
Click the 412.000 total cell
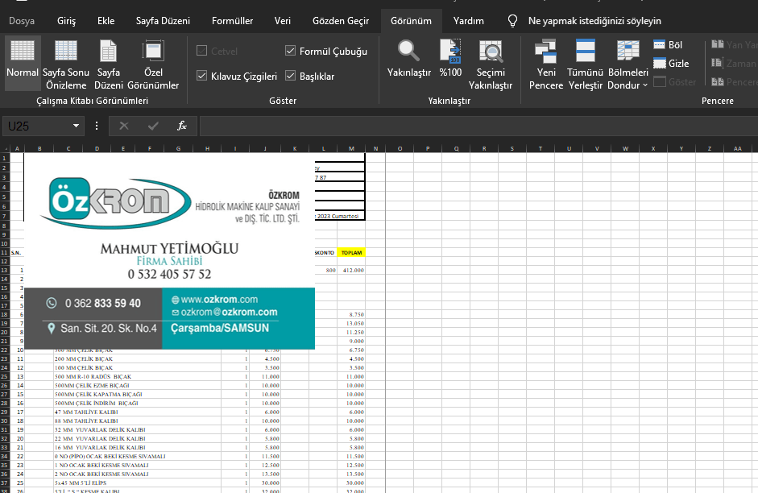(x=351, y=270)
